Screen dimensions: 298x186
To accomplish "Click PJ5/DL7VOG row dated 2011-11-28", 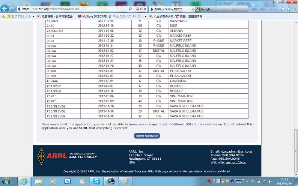I will (147, 106).
